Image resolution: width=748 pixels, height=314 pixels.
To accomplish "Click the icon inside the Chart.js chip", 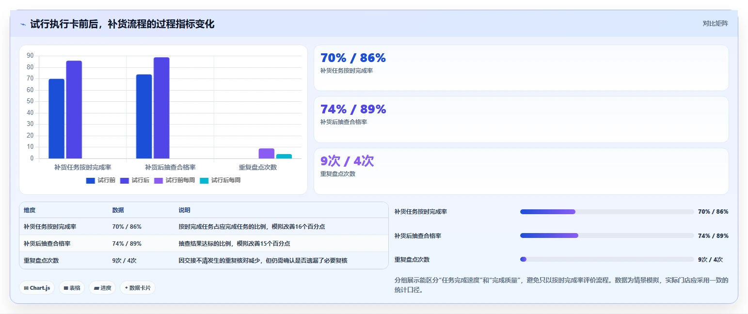I will click(x=26, y=288).
